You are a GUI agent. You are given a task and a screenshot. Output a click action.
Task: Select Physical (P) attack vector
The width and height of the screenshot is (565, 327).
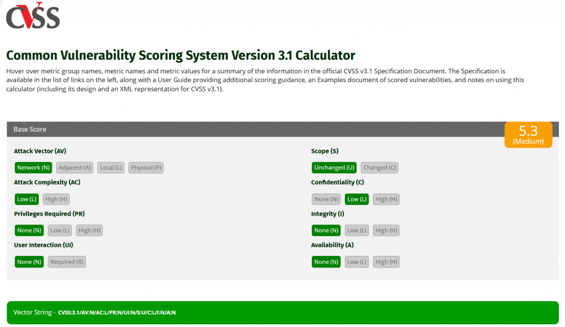click(x=146, y=168)
